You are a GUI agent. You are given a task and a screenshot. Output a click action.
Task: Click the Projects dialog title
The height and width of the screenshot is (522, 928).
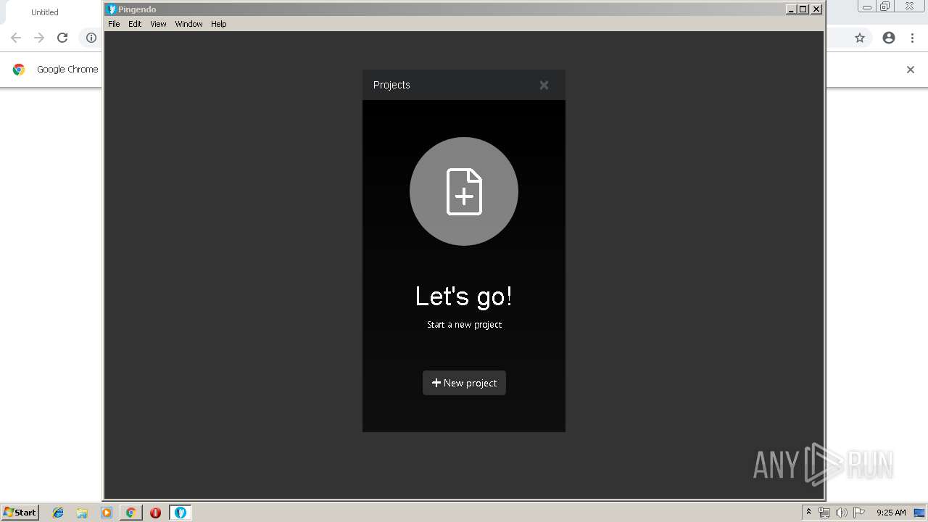click(x=391, y=85)
